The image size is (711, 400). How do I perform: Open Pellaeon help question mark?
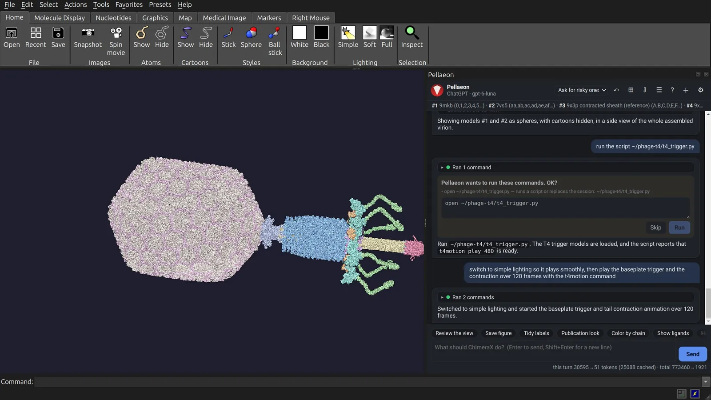(x=672, y=90)
